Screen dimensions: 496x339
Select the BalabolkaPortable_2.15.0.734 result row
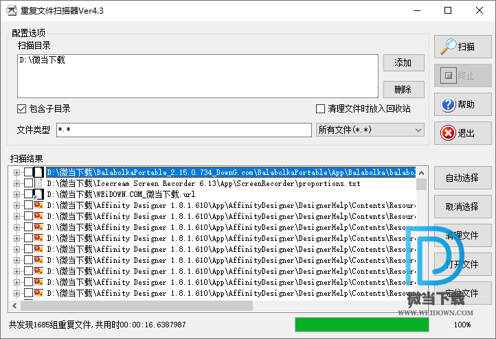click(x=231, y=172)
